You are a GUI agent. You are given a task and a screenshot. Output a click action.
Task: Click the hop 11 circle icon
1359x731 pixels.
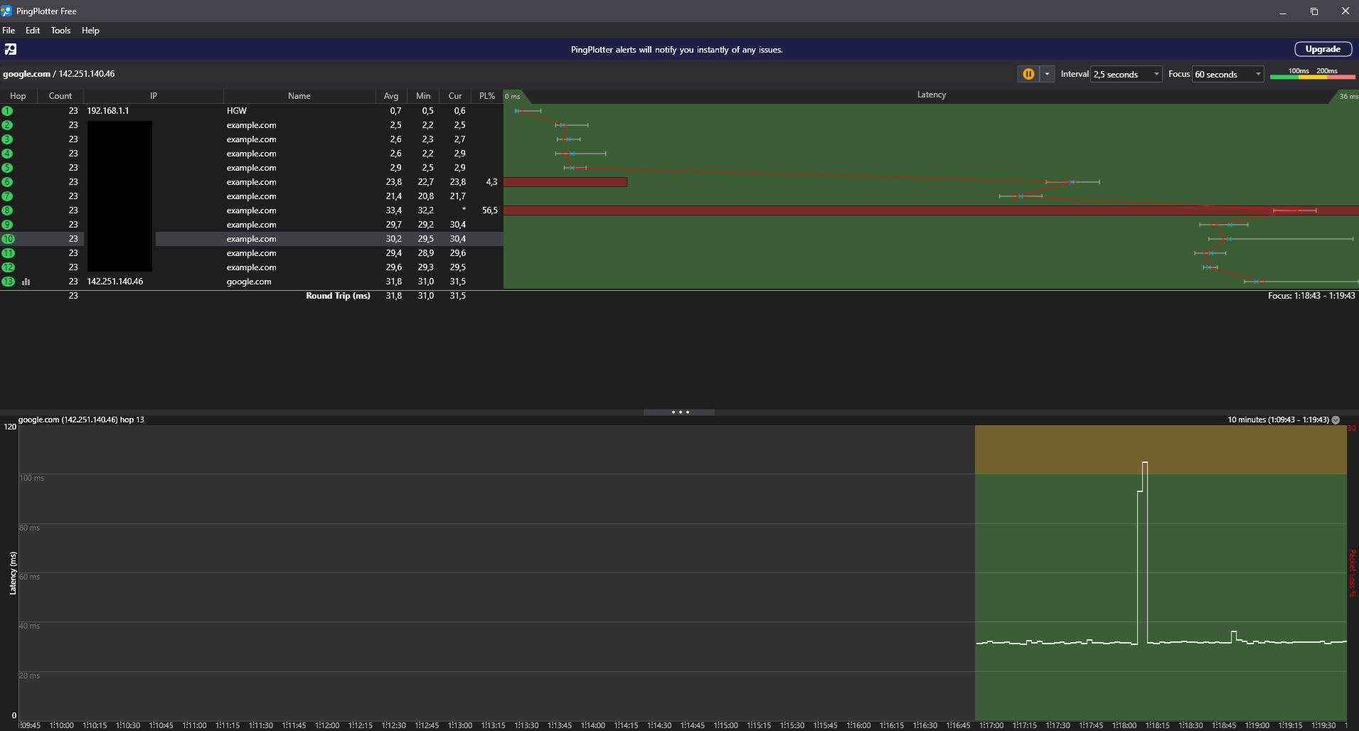8,253
